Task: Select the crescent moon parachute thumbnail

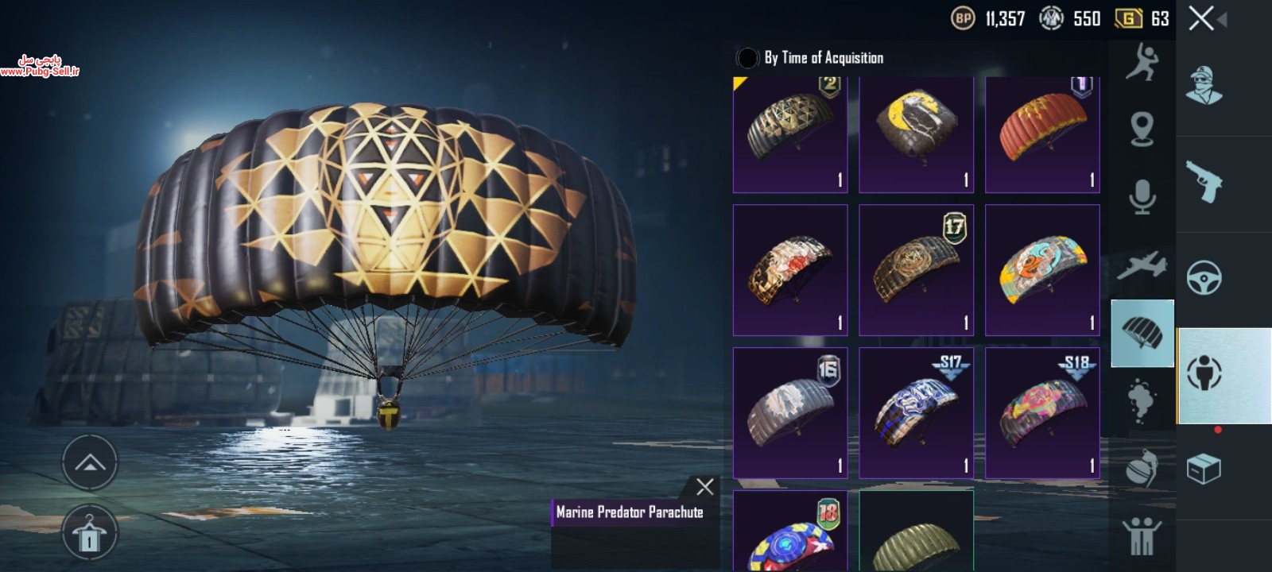Action: 916,134
